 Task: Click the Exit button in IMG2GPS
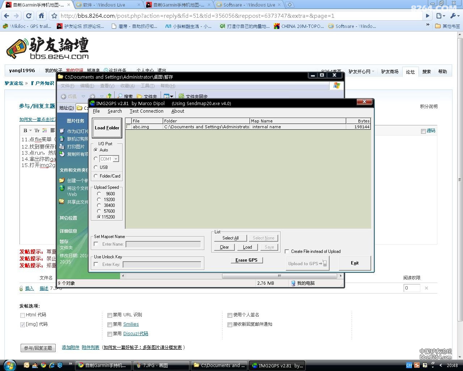[x=355, y=263]
